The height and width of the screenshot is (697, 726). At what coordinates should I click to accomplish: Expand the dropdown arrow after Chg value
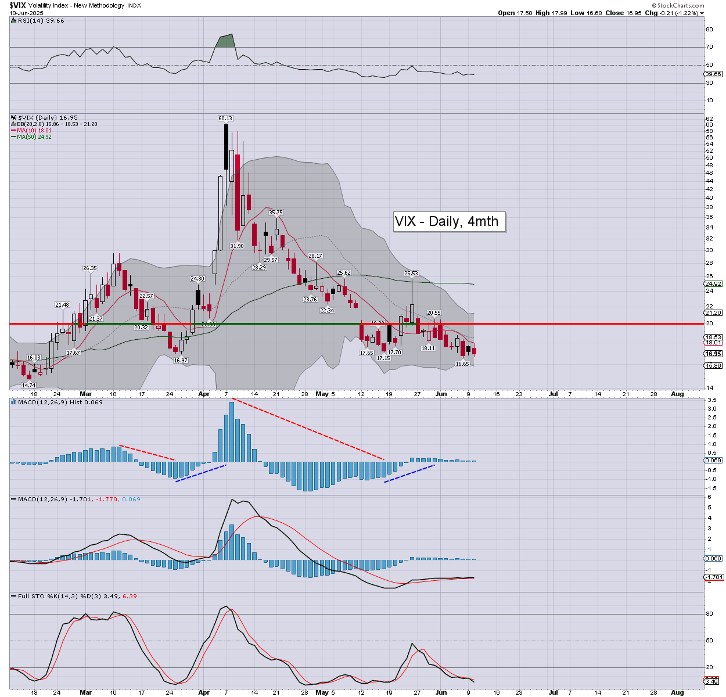[x=702, y=13]
